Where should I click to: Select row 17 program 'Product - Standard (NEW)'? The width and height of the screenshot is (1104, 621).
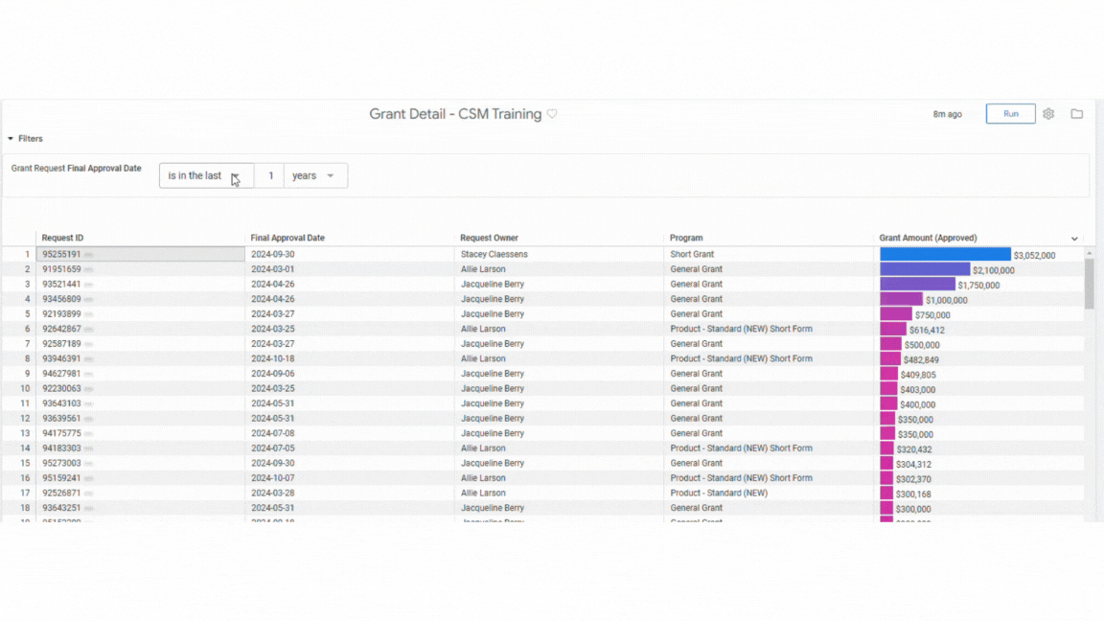(x=718, y=493)
